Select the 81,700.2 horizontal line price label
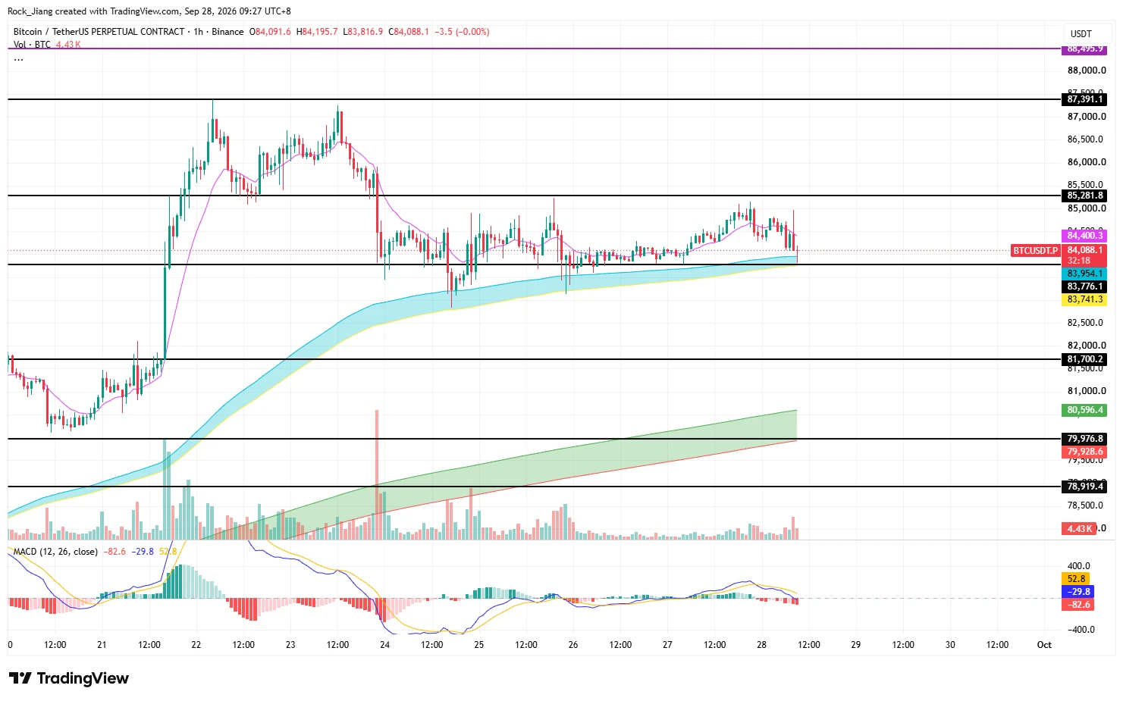 (1085, 359)
